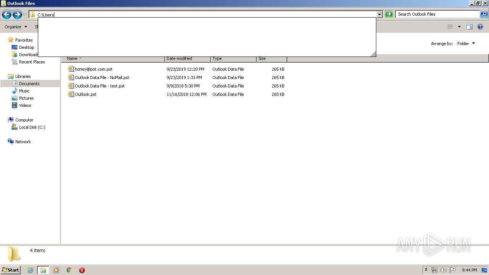Click the Change your view icon
This screenshot has height=275, width=489.
point(450,27)
